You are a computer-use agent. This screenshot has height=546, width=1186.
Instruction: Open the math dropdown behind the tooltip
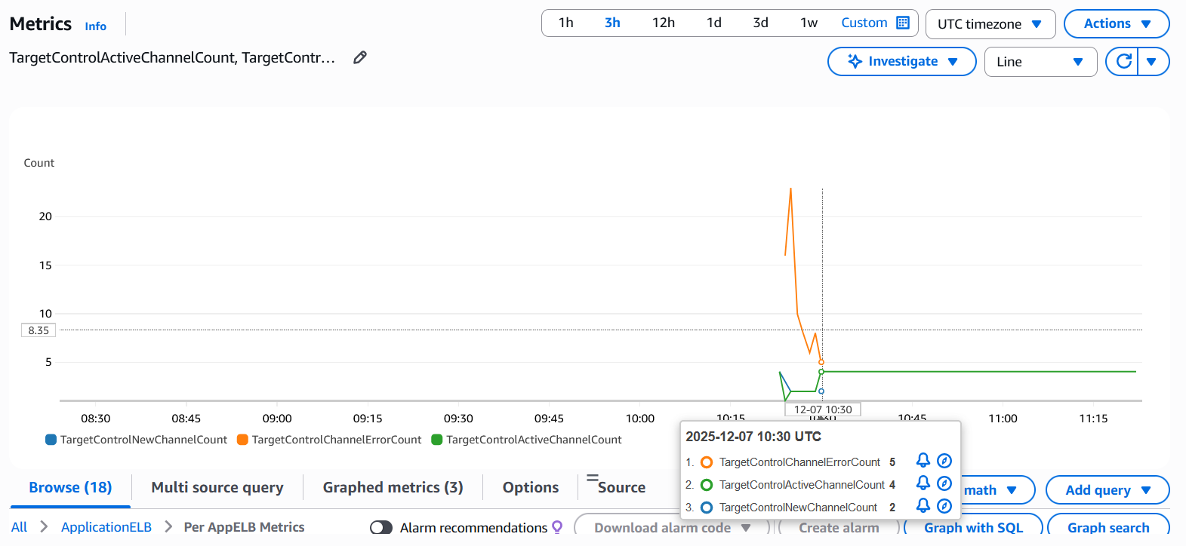[x=997, y=490]
